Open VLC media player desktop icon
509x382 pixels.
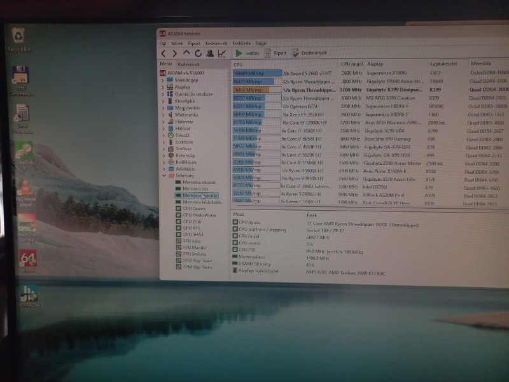[25, 193]
